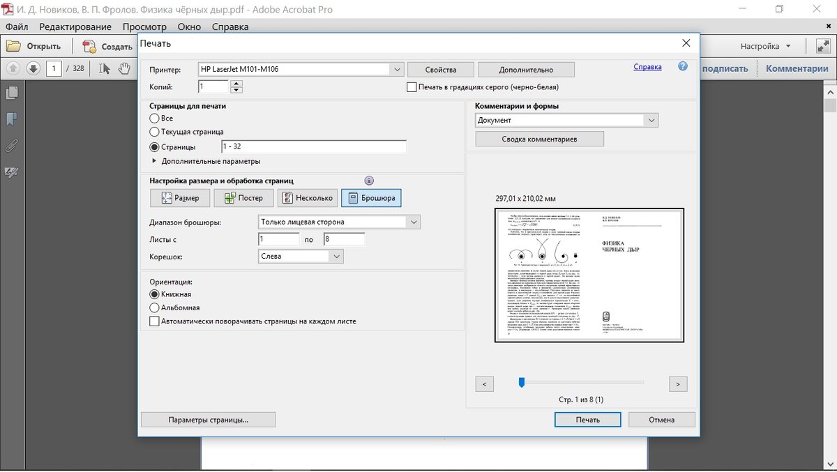Open the Корешок binding dropdown
This screenshot has width=837, height=472.
[x=301, y=256]
